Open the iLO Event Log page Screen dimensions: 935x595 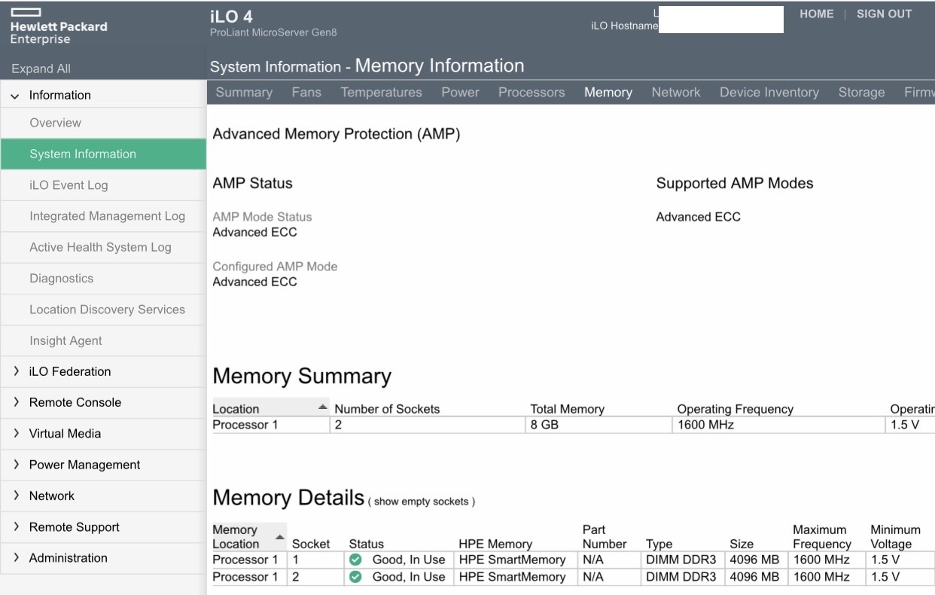coord(69,185)
